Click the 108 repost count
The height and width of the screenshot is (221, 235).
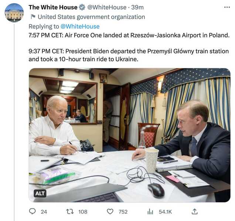point(83,211)
